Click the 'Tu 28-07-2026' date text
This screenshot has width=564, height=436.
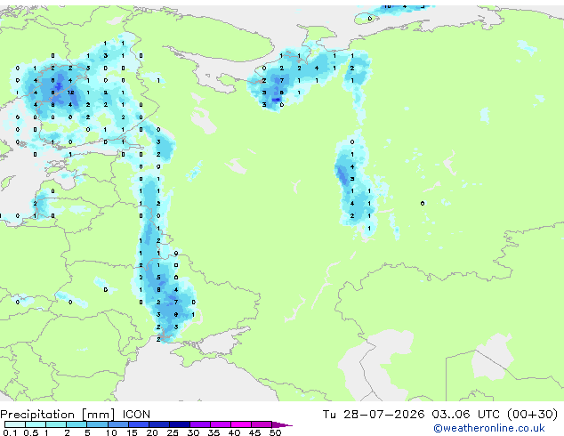pos(374,415)
